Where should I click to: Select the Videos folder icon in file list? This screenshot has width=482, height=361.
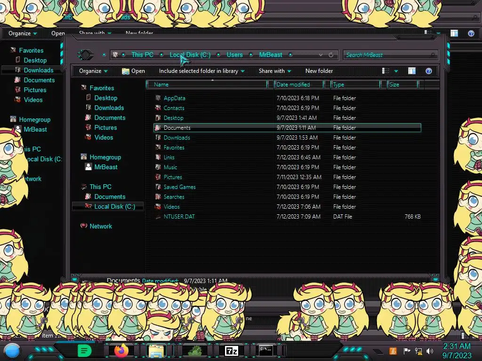[x=158, y=207]
